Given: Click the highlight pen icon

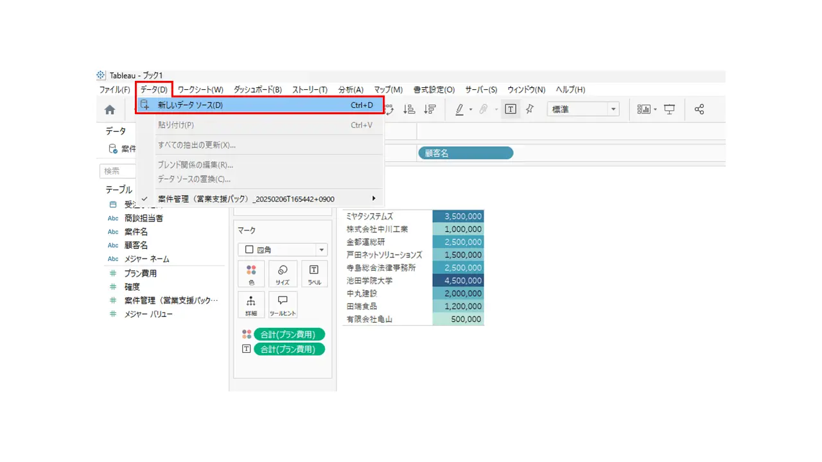Looking at the screenshot, I should [x=460, y=110].
